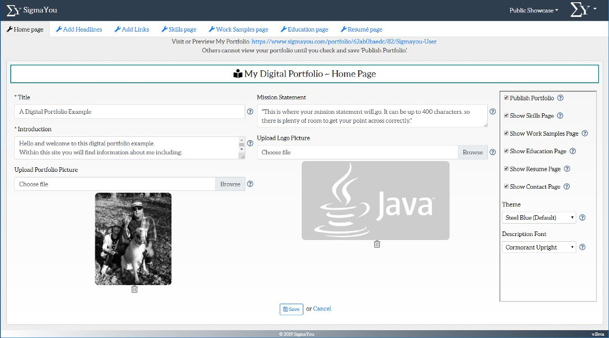The width and height of the screenshot is (609, 338).
Task: Click help icon next to Description Font
Action: 582,247
